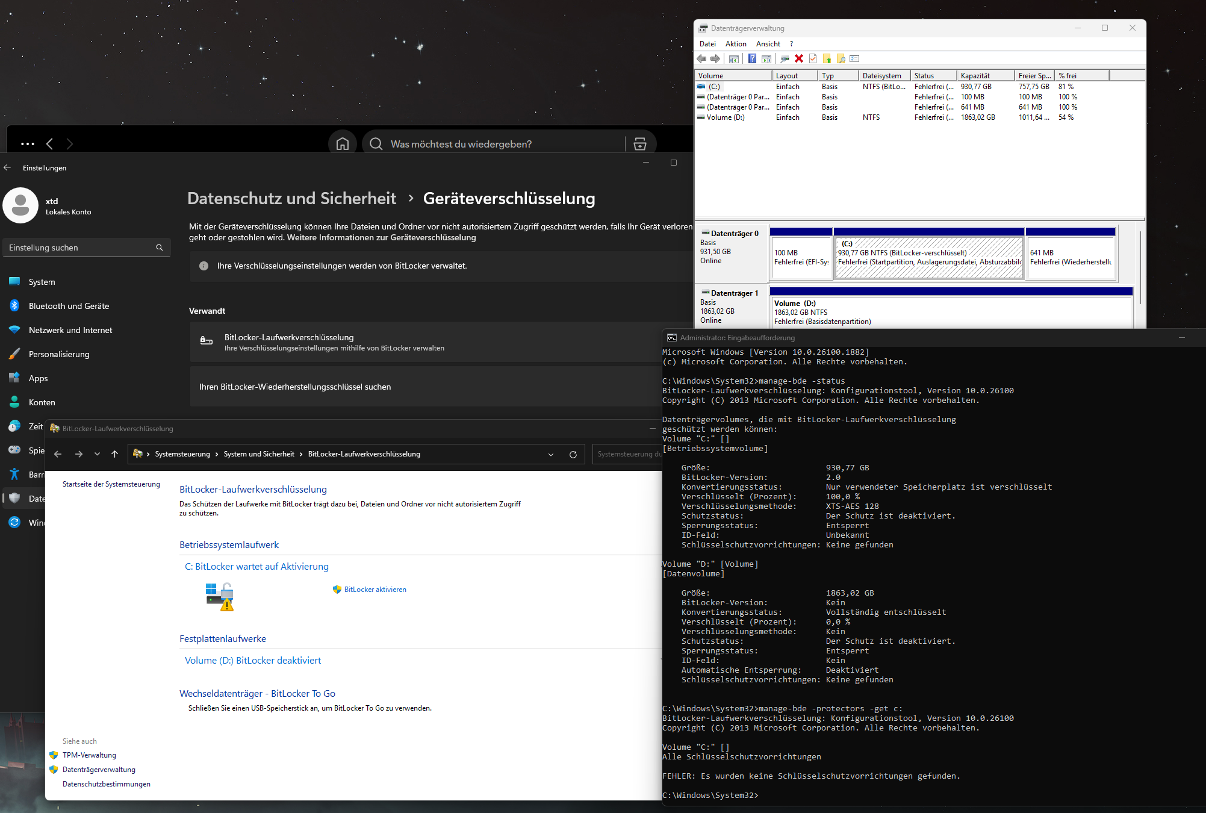Select the (C:) partition block in the Datenträger 0 map
This screenshot has height=813, width=1206.
928,257
